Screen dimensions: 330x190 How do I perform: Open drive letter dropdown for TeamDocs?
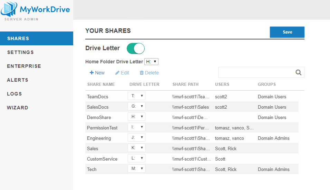[x=136, y=96]
